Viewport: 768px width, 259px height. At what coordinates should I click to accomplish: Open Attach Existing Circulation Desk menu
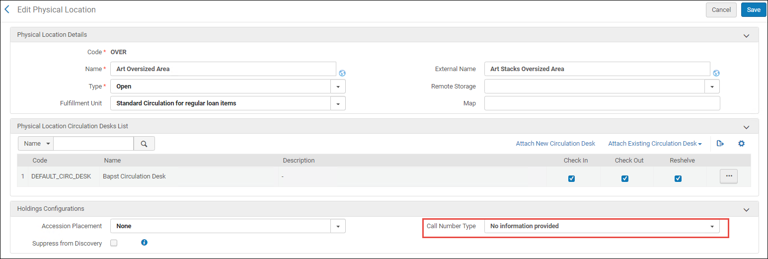point(655,144)
